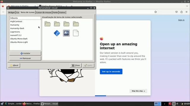Image resolution: width=190 pixels, height=106 pixels.
Task: Switch to SimpleScreenRecorder taskbar entry
Action: point(13,104)
